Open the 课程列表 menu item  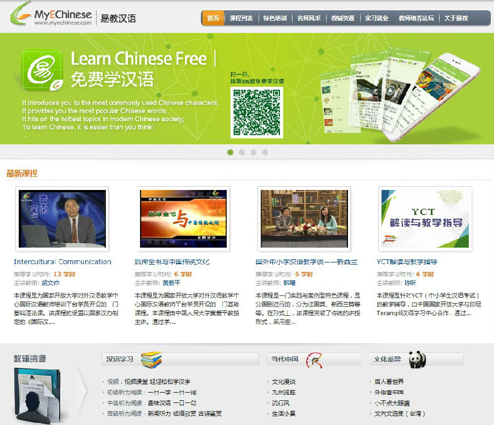point(241,18)
